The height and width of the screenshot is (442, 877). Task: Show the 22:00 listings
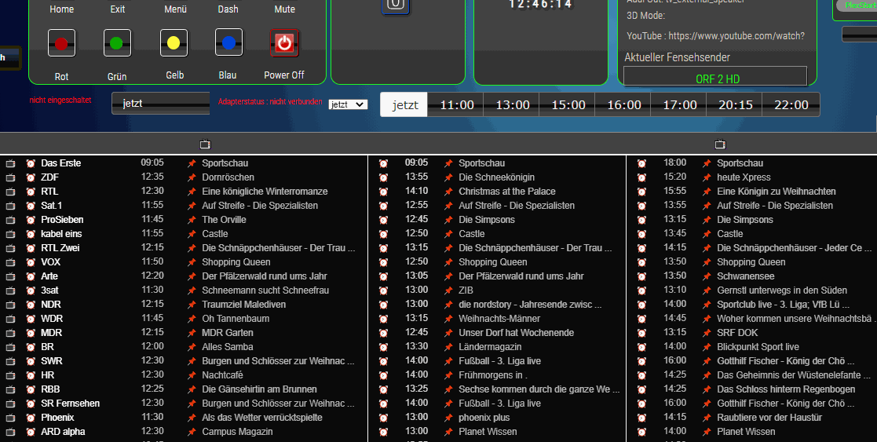[x=791, y=104]
